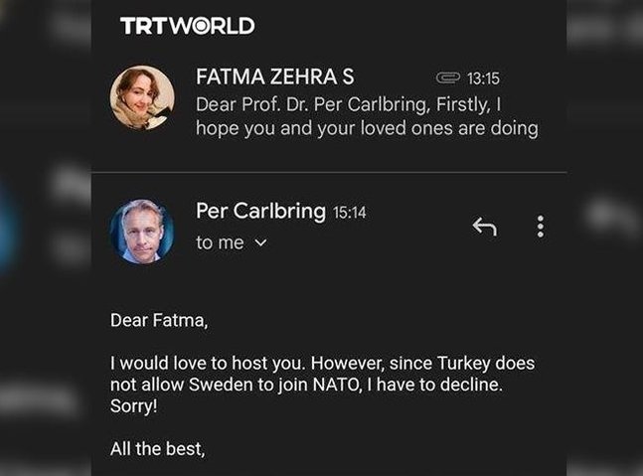This screenshot has height=476, width=643.
Task: Open the avatar beside Per Carlbring
Action: click(142, 231)
